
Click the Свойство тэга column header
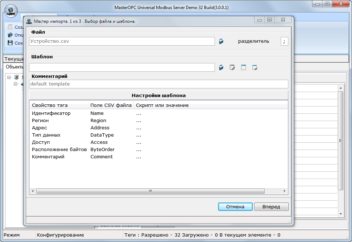coord(59,105)
